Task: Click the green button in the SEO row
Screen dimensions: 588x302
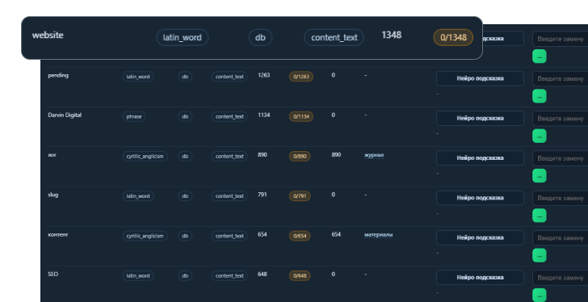Action: pyautogui.click(x=540, y=295)
